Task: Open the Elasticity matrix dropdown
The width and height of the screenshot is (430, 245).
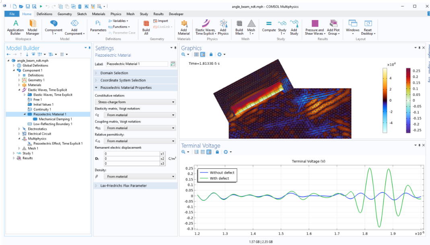Action: point(140,115)
